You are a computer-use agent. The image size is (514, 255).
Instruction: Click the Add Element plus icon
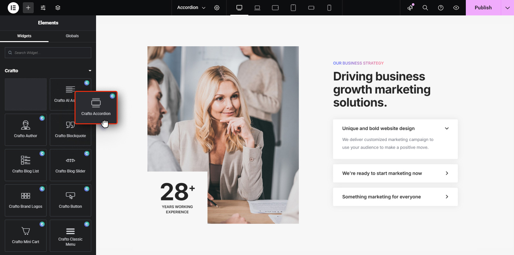(28, 8)
